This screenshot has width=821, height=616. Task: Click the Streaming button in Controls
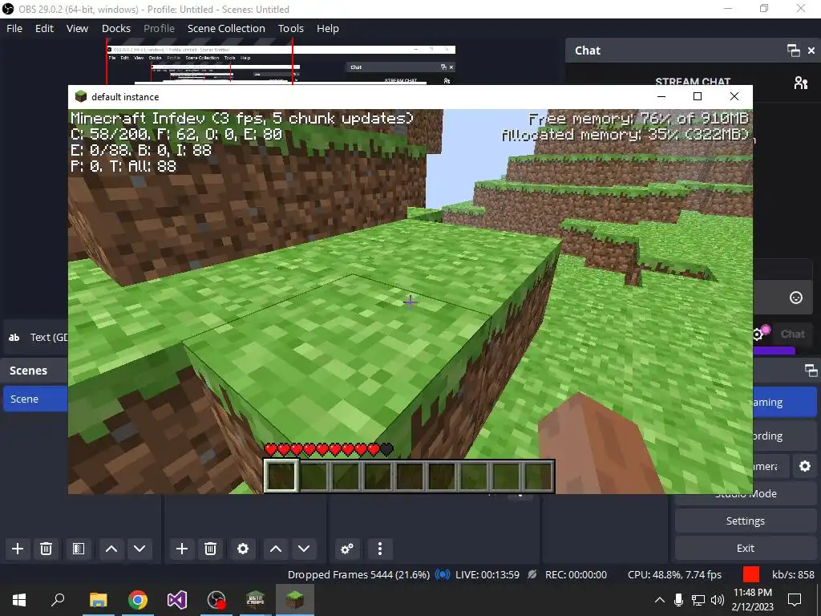point(784,403)
